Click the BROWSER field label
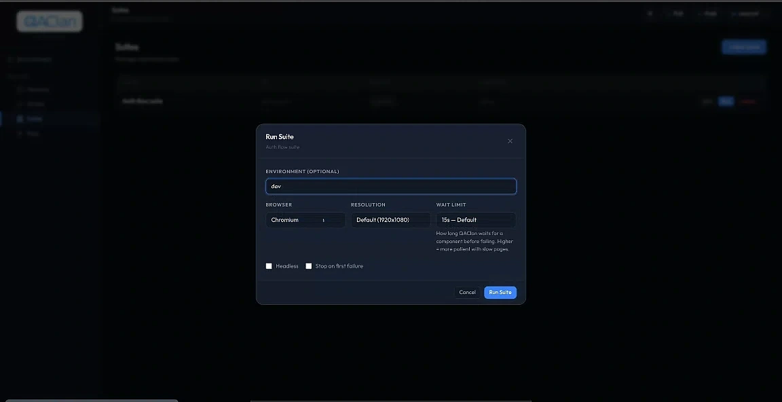The width and height of the screenshot is (782, 402). tap(279, 205)
